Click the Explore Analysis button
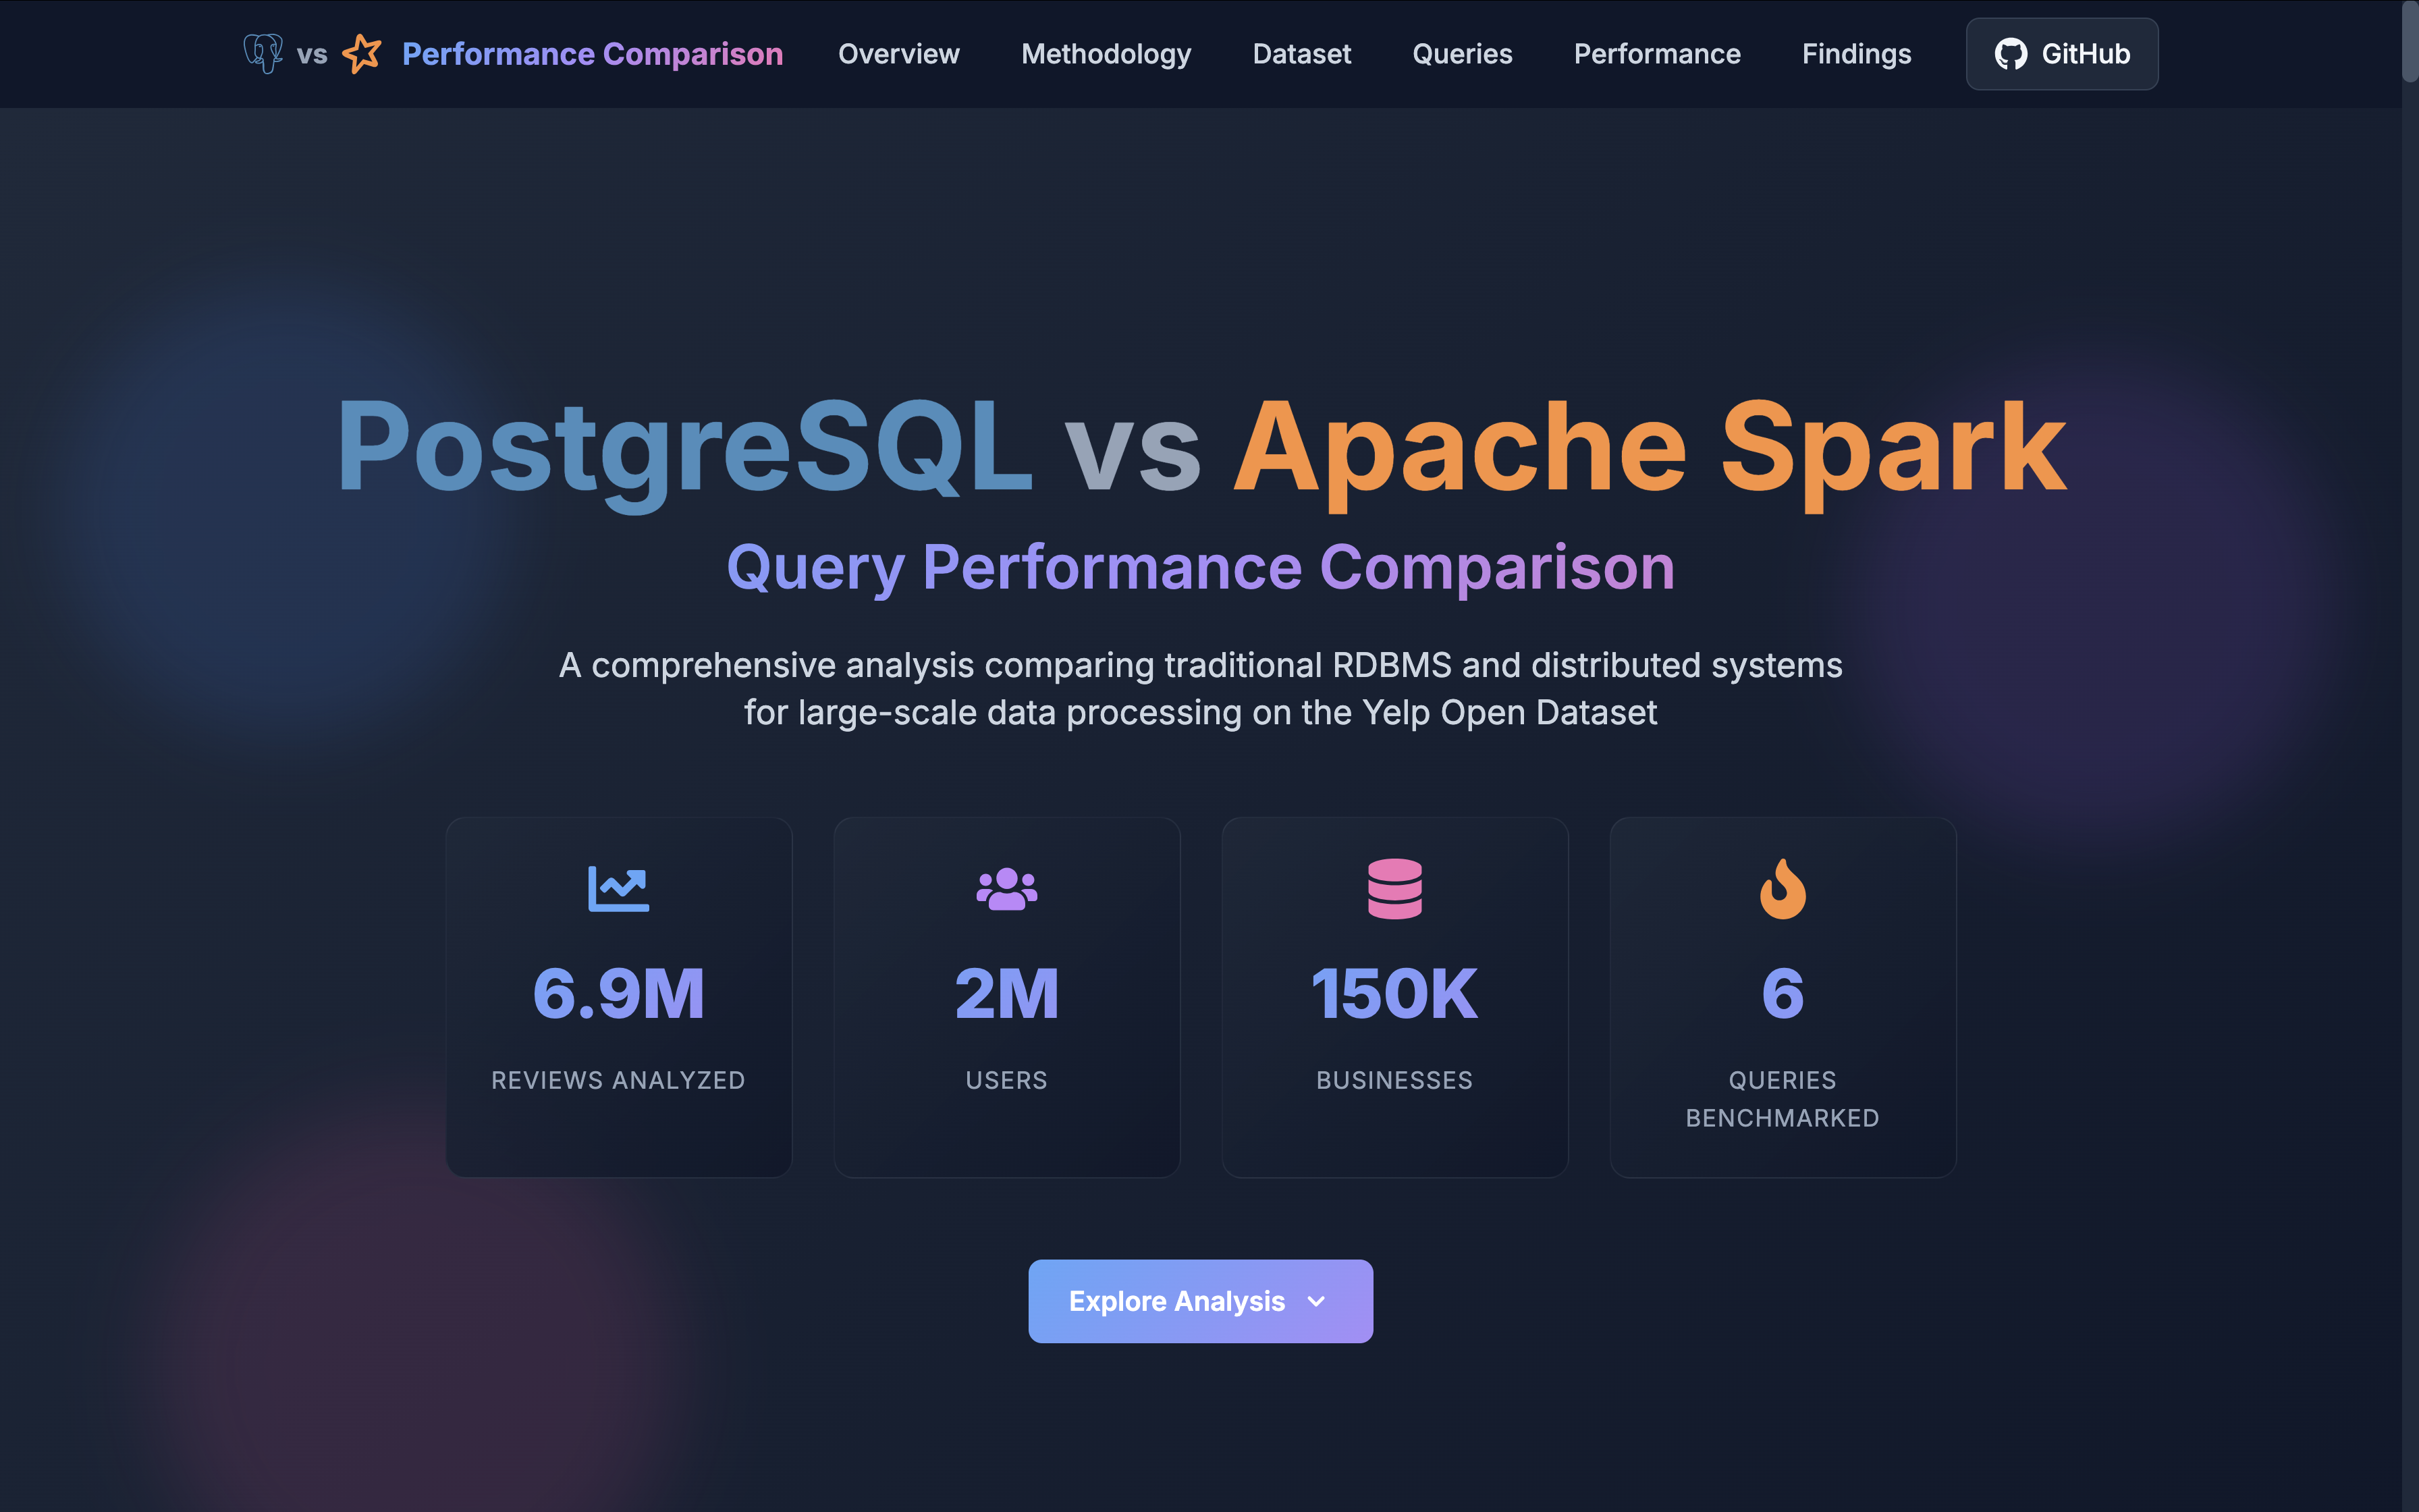Viewport: 2419px width, 1512px height. point(1199,1301)
